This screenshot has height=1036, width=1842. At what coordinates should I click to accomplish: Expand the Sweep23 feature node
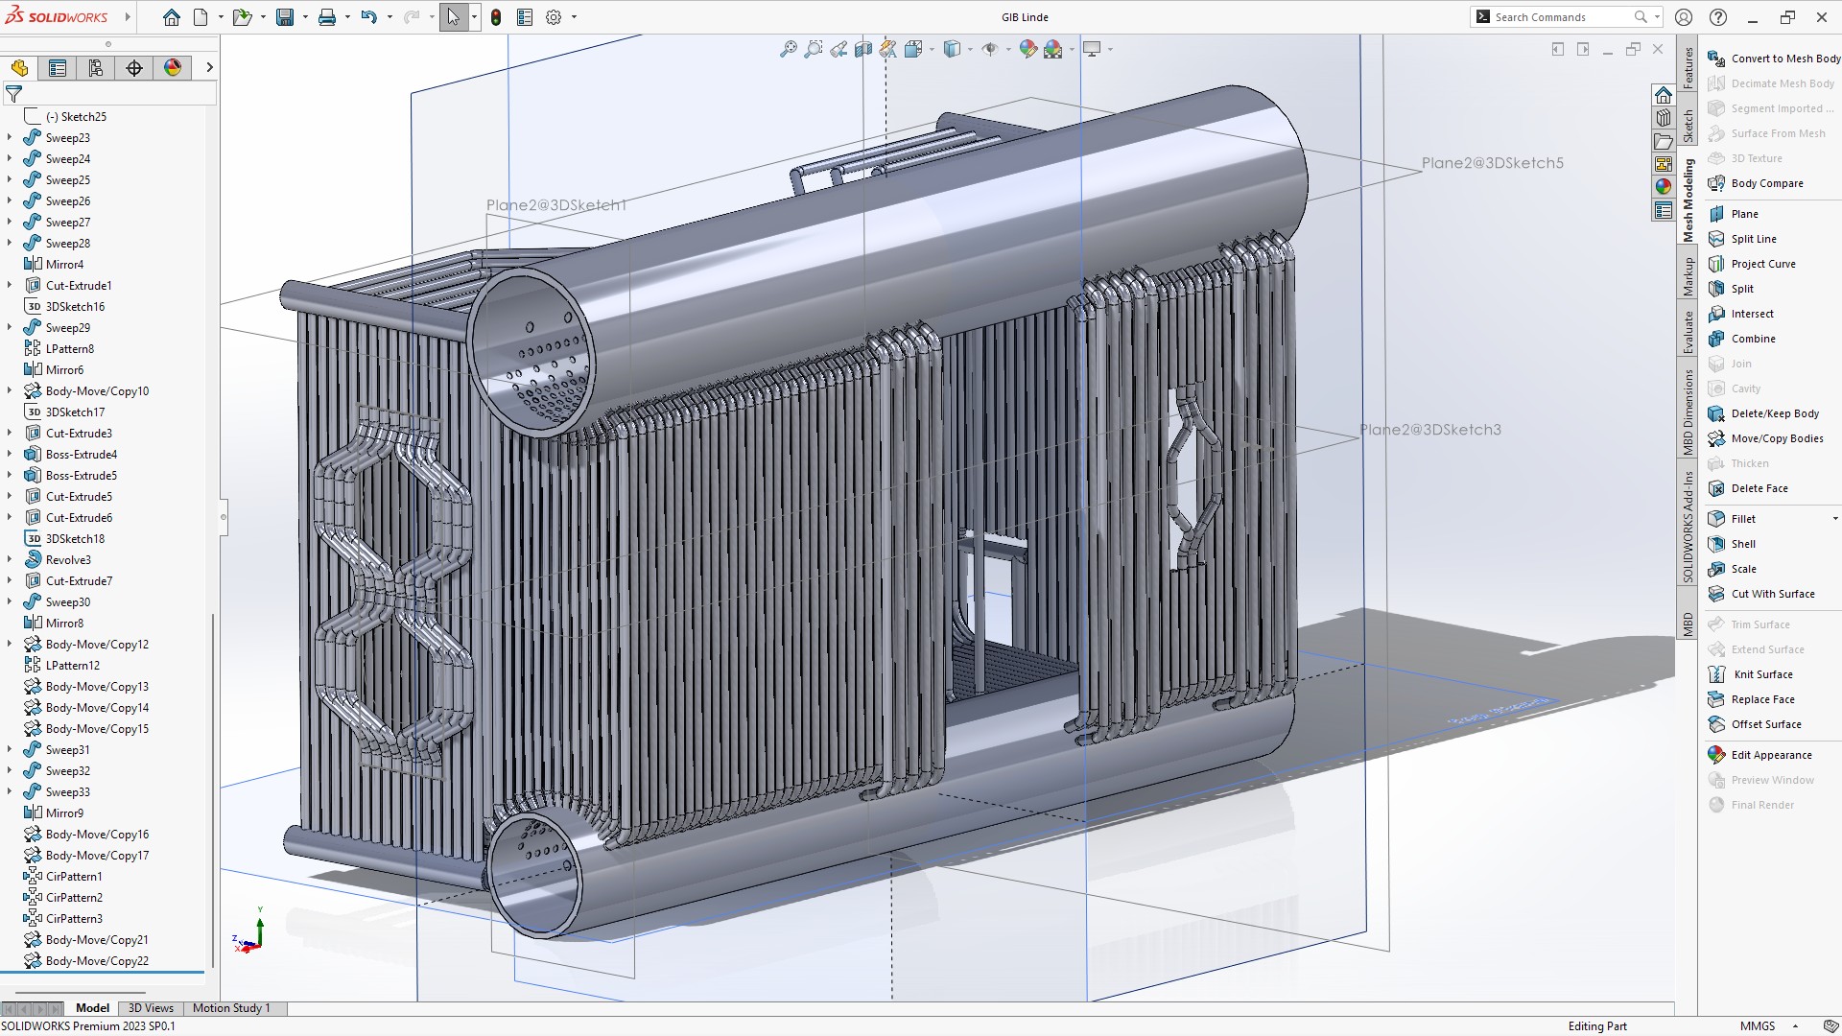(x=10, y=137)
